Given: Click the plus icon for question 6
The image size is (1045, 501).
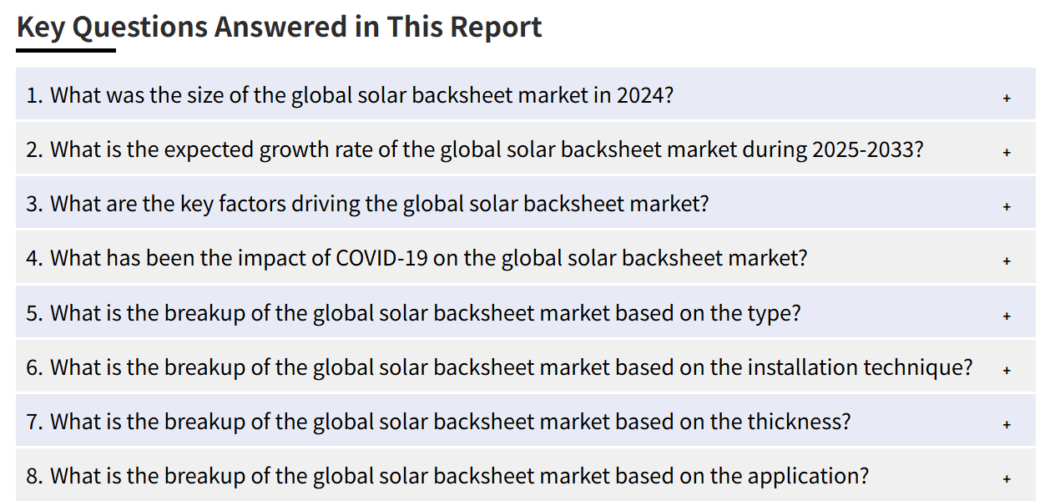Looking at the screenshot, I should pos(1007,370).
